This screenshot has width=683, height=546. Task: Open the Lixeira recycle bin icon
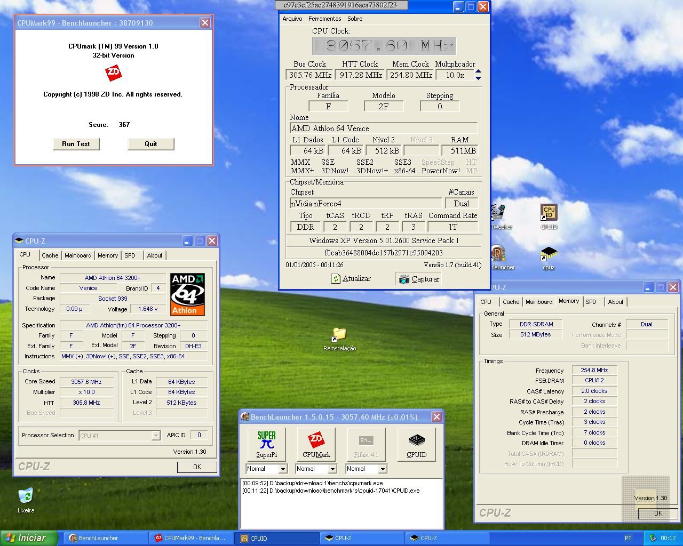(26, 500)
